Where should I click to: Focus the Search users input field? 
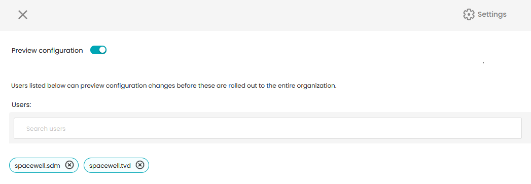tap(268, 128)
